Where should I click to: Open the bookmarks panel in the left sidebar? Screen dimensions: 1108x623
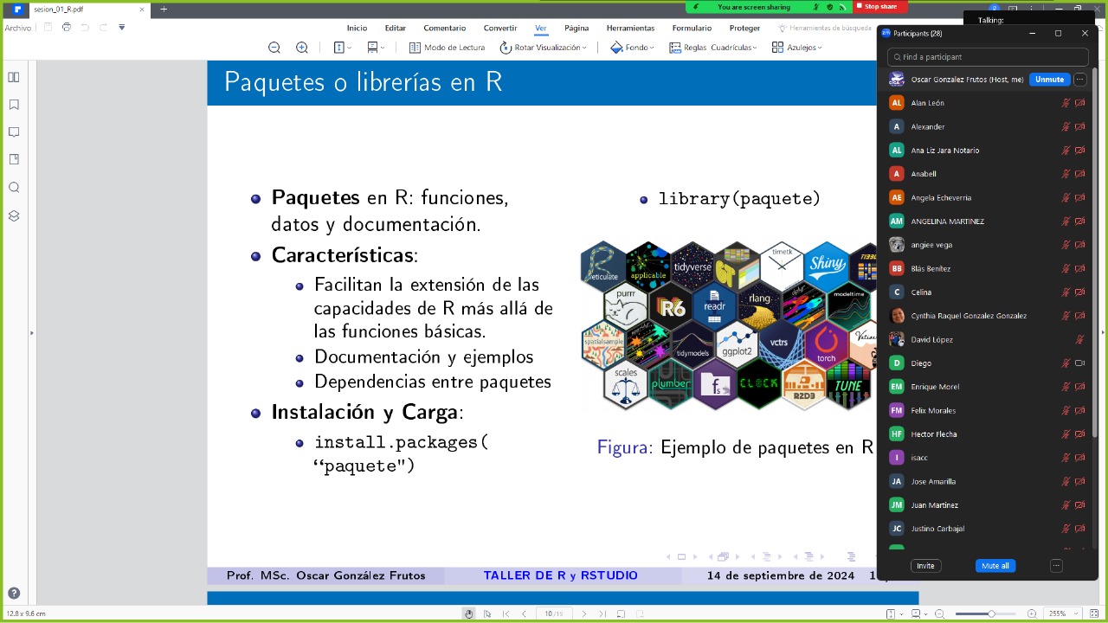14,105
